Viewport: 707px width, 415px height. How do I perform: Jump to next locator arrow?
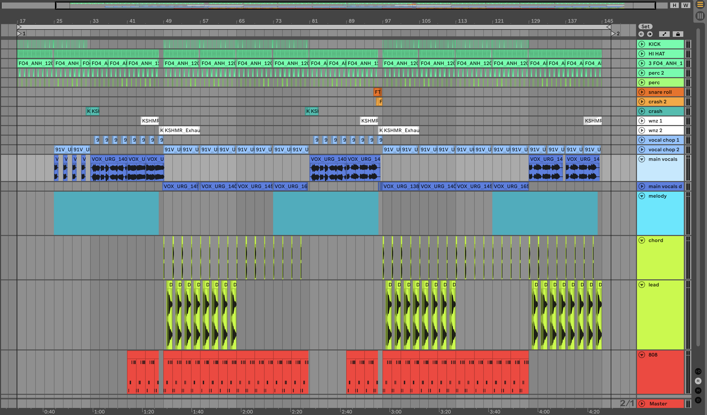[x=650, y=34]
